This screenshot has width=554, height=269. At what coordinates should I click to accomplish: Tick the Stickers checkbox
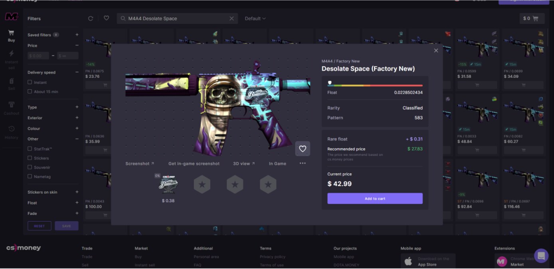pyautogui.click(x=30, y=158)
